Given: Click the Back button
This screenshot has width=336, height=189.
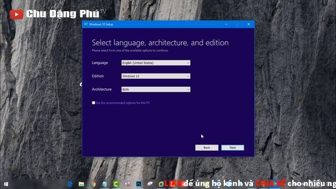Looking at the screenshot, I should tap(207, 148).
